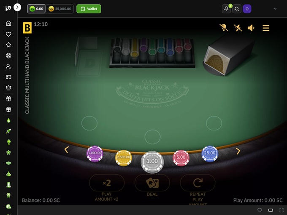This screenshot has width=287, height=215.
Task: Place bet on center betting circle
Action: [x=152, y=137]
